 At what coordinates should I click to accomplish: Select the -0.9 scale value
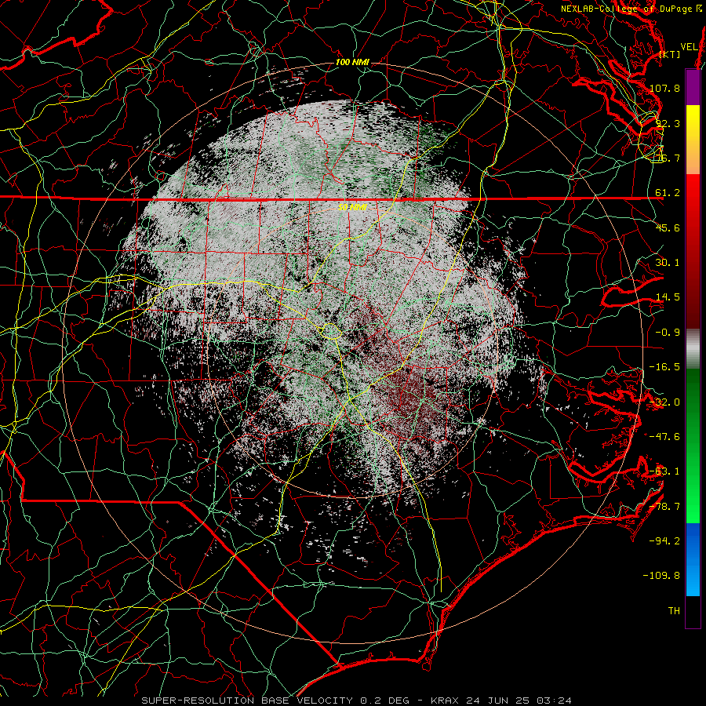pos(668,333)
